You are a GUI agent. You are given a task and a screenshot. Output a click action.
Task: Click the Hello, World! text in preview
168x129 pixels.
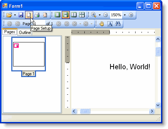[x=130, y=67]
